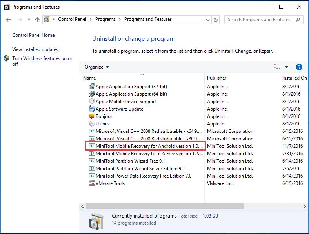This screenshot has height=234, width=309.
Task: Open Turn Windows features on or off
Action: pos(42,61)
